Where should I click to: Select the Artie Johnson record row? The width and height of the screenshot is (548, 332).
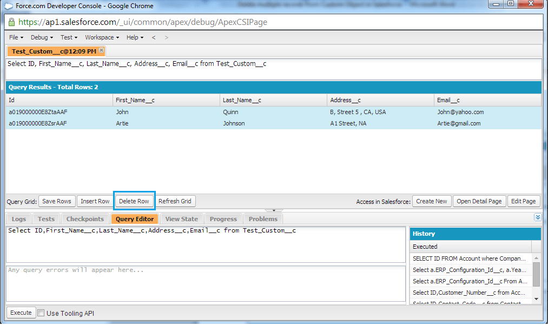pyautogui.click(x=216, y=123)
